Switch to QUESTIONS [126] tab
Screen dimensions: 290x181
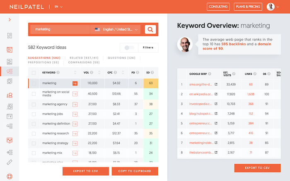click(x=121, y=58)
